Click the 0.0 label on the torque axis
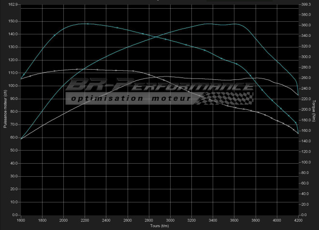The width and height of the screenshot is (319, 230). tap(305, 215)
